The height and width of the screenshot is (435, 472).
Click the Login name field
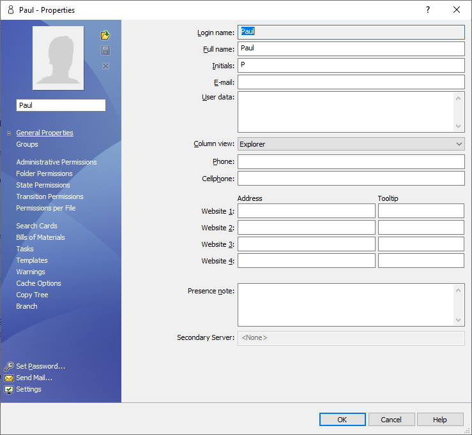click(x=351, y=32)
